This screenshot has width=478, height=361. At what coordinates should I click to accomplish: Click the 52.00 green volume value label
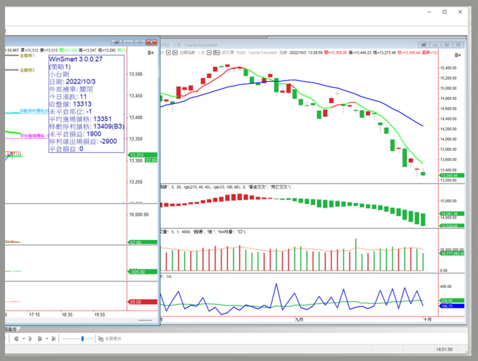click(x=143, y=242)
